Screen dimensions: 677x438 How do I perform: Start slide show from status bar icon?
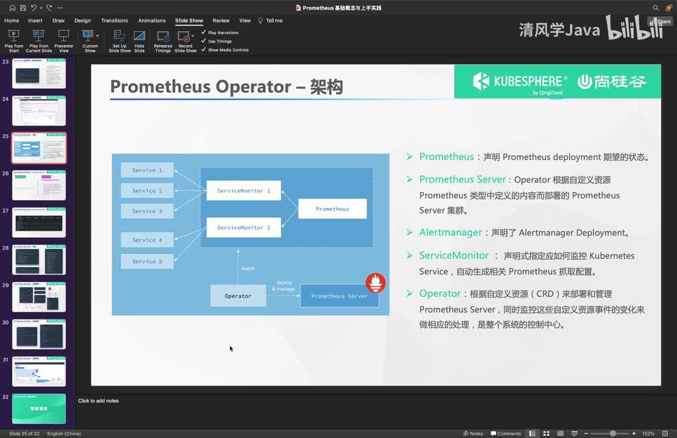(574, 434)
